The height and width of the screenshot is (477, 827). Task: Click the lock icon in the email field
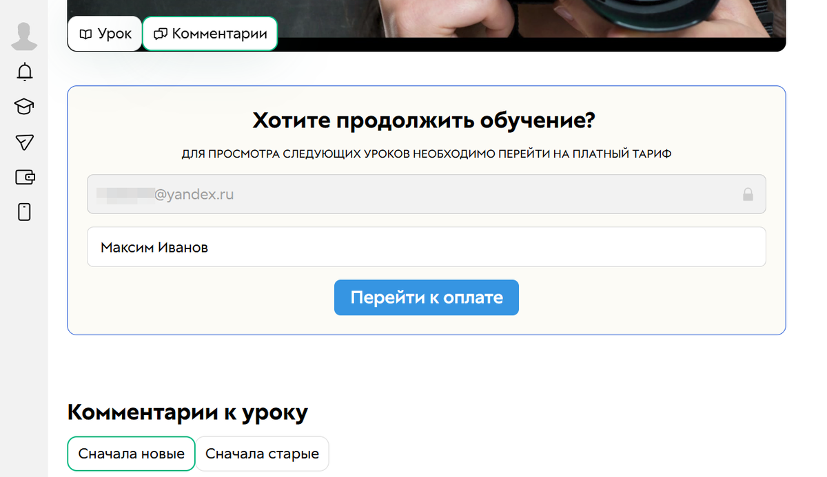pyautogui.click(x=749, y=194)
